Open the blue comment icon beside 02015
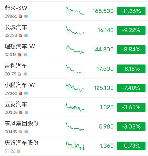148x156 pixels. pyautogui.click(x=25, y=55)
